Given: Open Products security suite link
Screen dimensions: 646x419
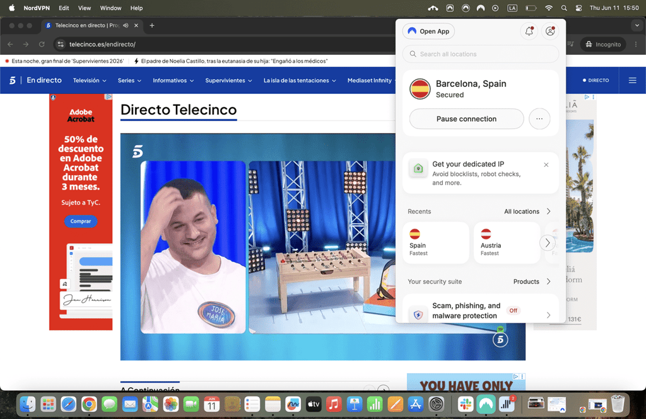Looking at the screenshot, I should click(531, 282).
